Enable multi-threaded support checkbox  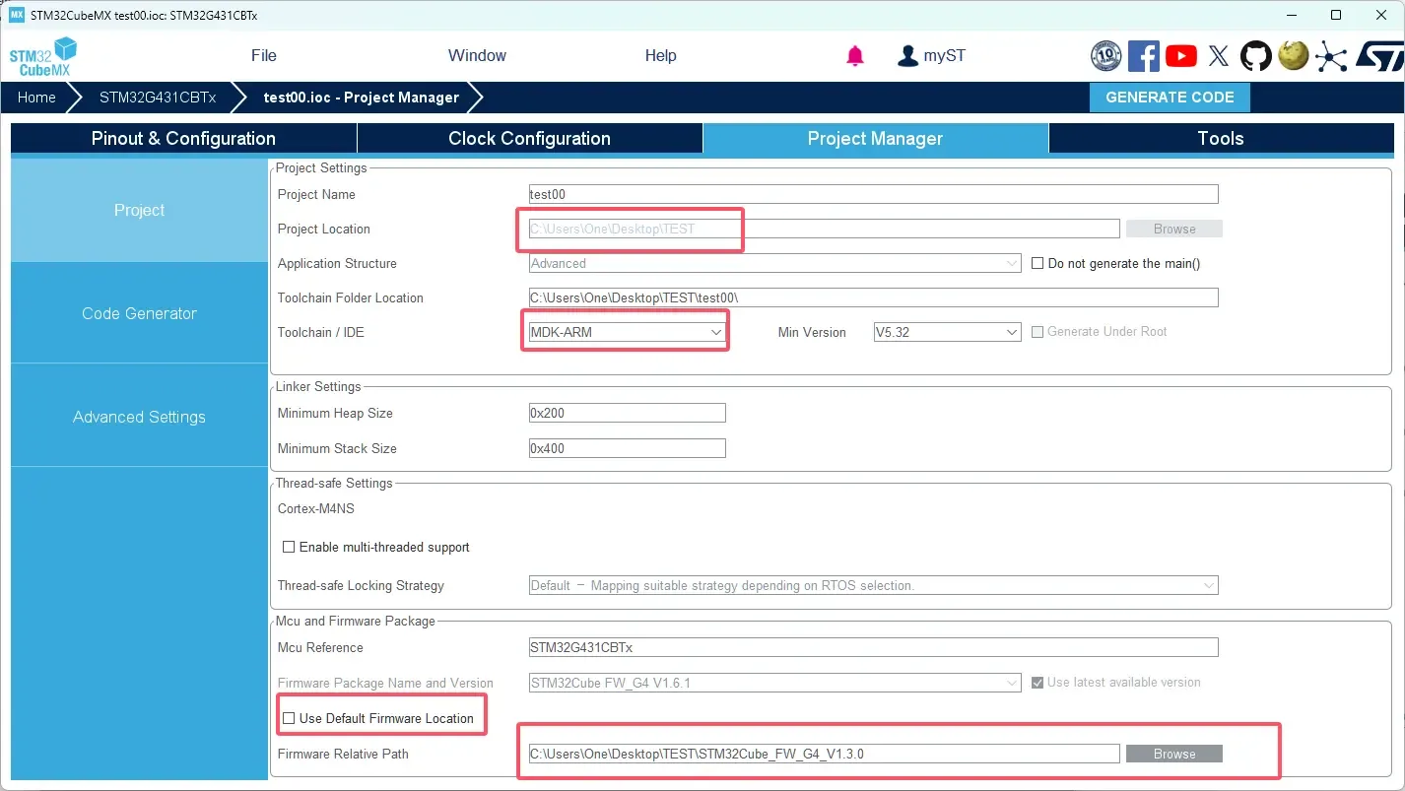click(289, 548)
